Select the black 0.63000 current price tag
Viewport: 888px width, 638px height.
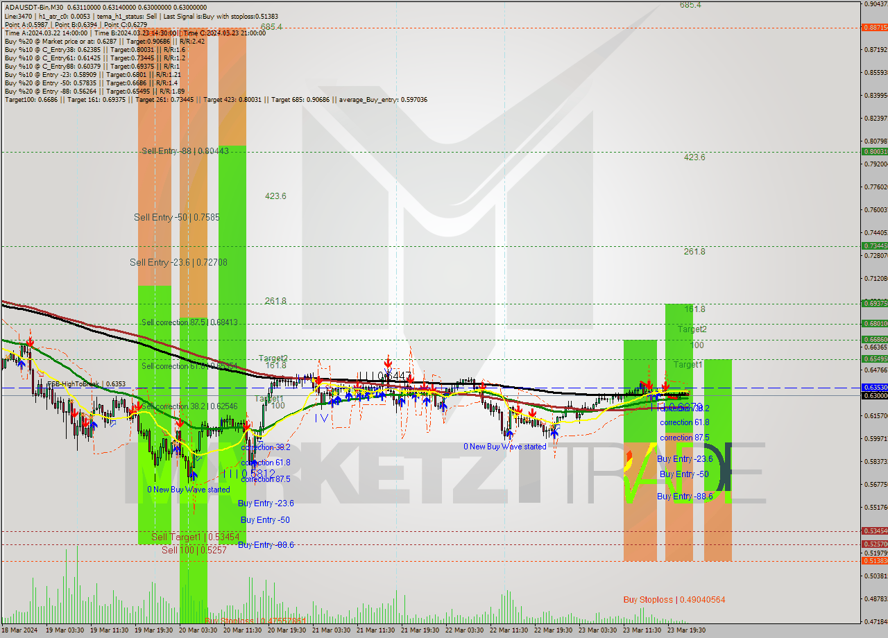click(x=874, y=395)
